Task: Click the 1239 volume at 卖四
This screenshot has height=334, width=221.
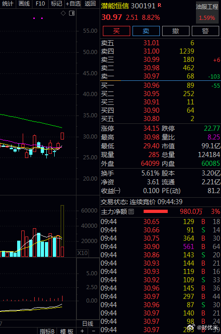Action: (x=187, y=51)
